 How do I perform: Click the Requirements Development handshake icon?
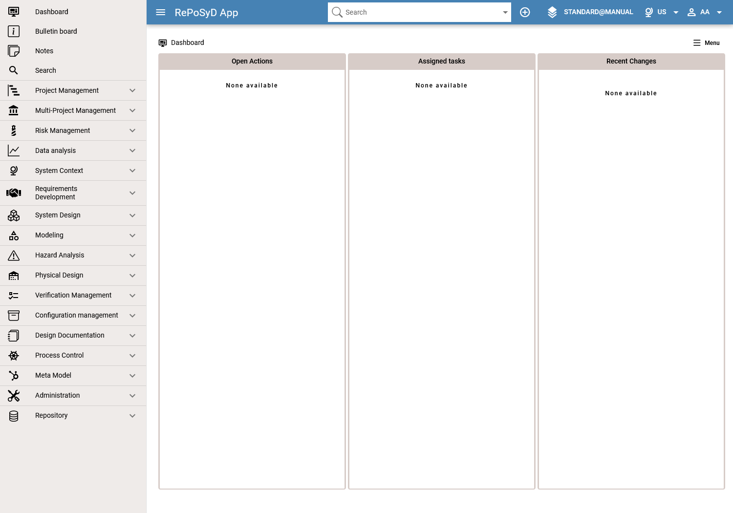tap(14, 193)
